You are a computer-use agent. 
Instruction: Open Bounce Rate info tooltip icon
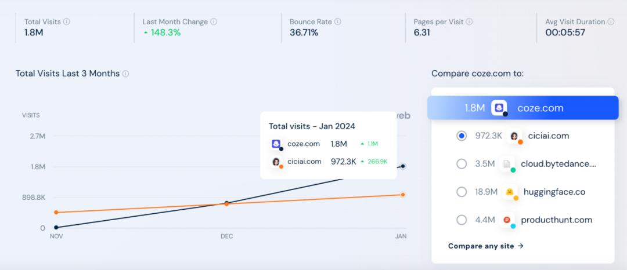(338, 21)
